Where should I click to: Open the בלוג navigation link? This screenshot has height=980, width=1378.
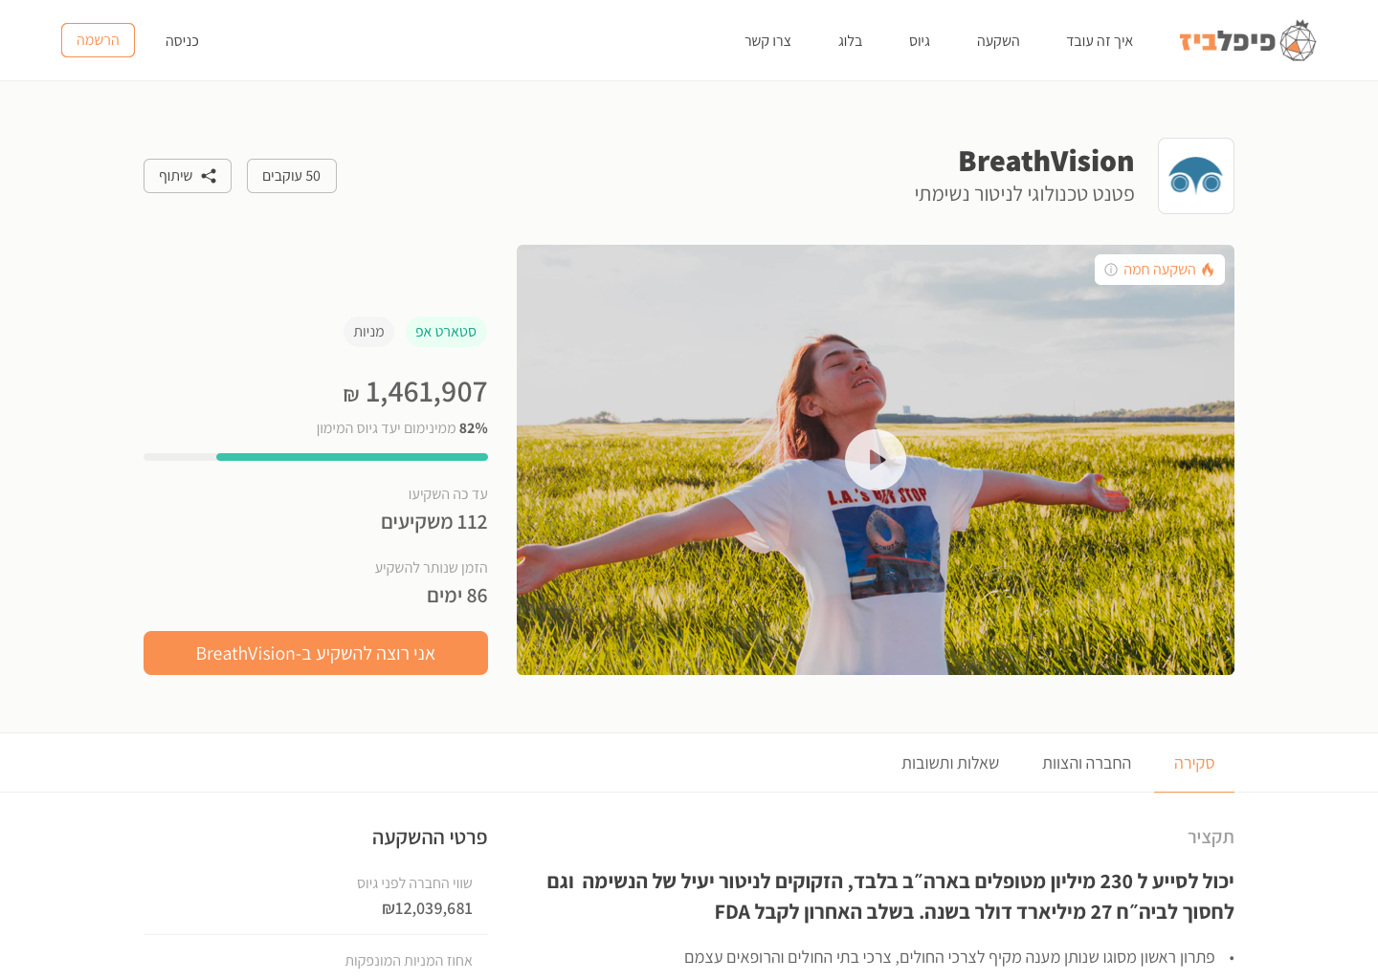click(851, 41)
